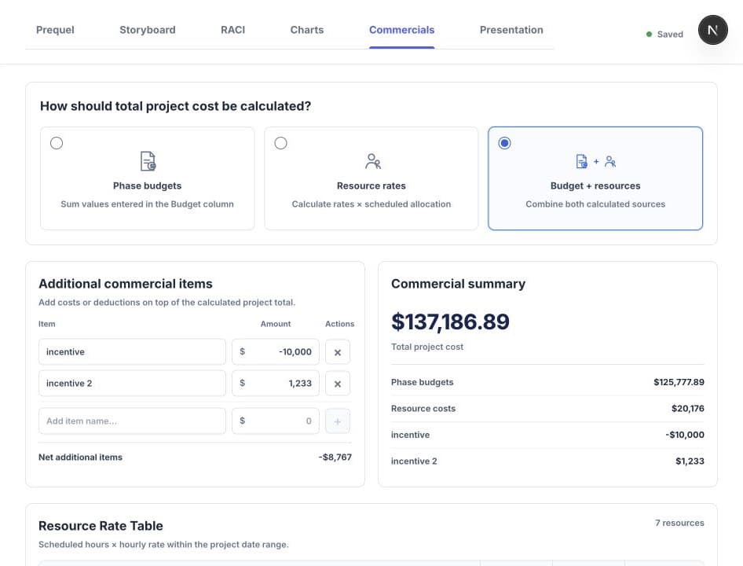Select the Resource rates radio button

tap(280, 143)
